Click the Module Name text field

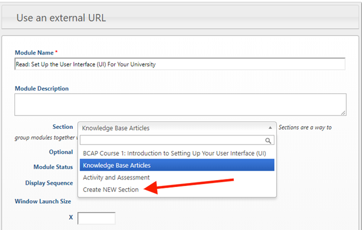[180, 64]
